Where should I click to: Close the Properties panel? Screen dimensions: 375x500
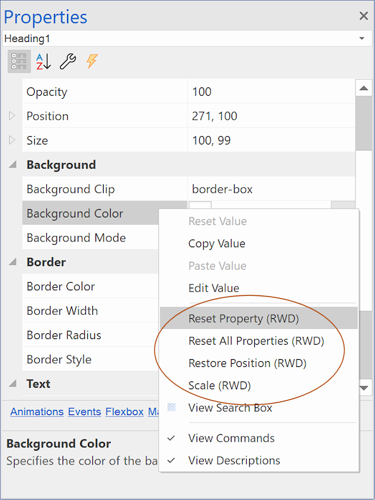pos(364,16)
